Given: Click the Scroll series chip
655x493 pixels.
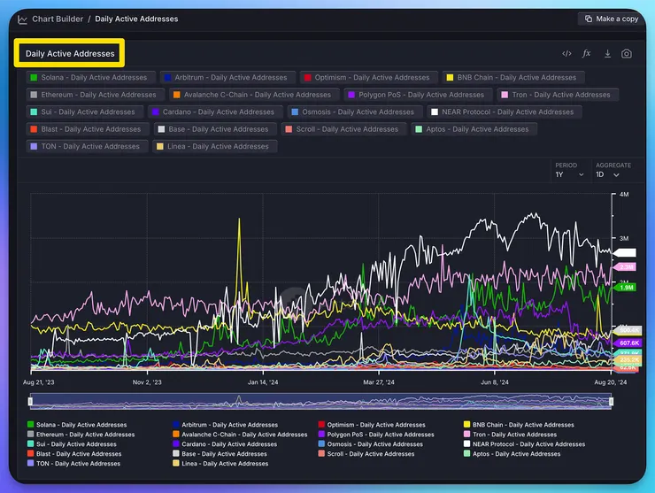Looking at the screenshot, I should 343,129.
